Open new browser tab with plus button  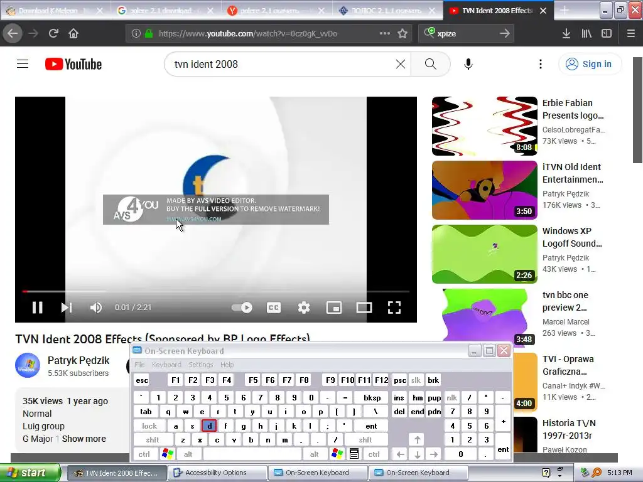(565, 11)
